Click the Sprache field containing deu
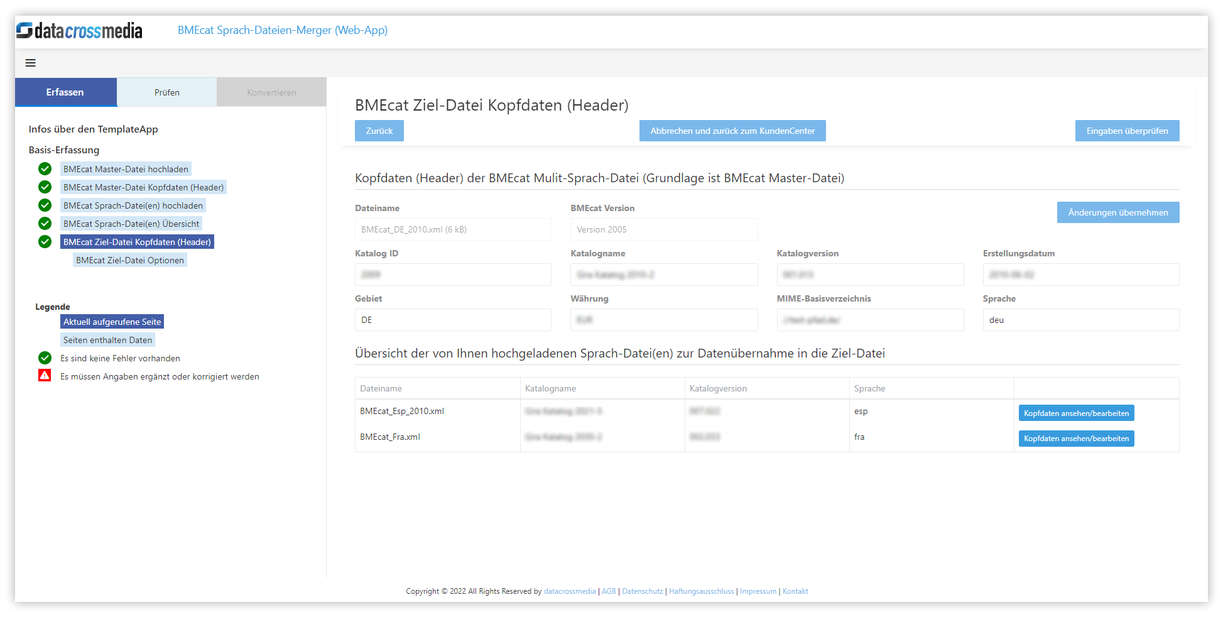Image resolution: width=1223 pixels, height=617 pixels. point(1081,320)
